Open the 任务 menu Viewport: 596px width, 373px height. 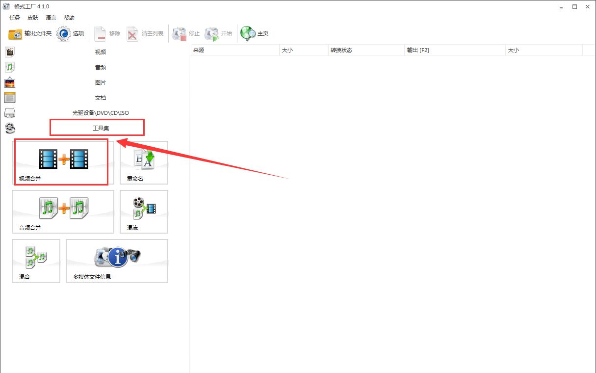click(15, 18)
